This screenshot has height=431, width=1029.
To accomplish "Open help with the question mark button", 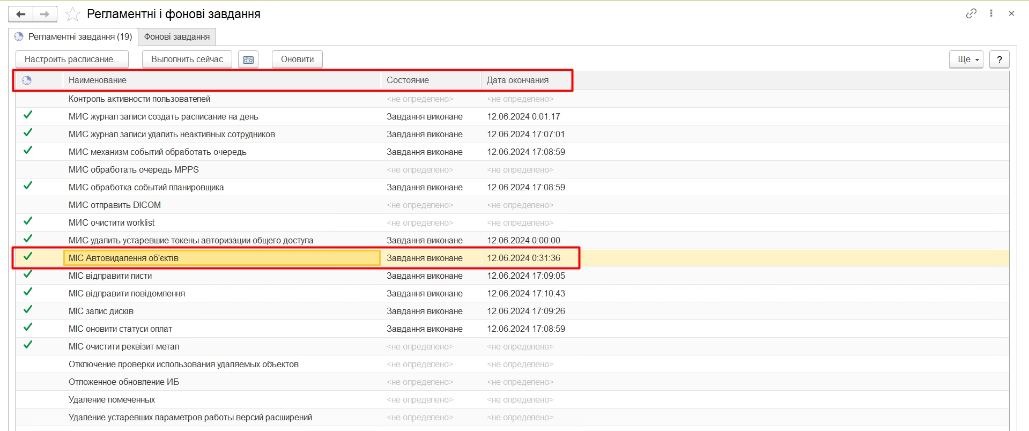I will tap(999, 60).
